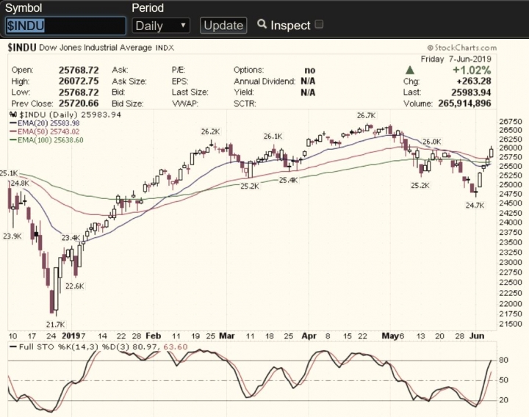Click the candlestick icon beside $INDU (Daily)

click(x=13, y=115)
